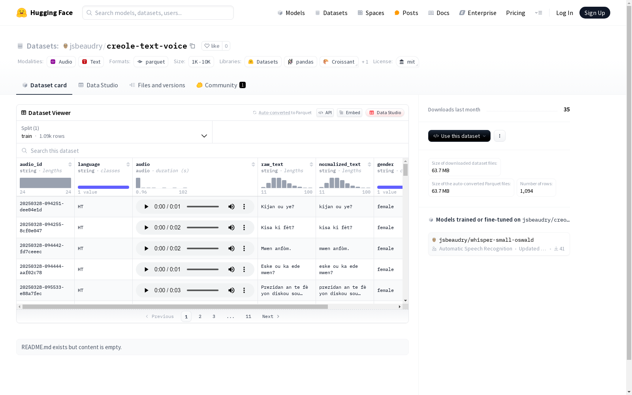Click the Sign Up button
Viewport: 632px width, 395px height.
tap(595, 13)
